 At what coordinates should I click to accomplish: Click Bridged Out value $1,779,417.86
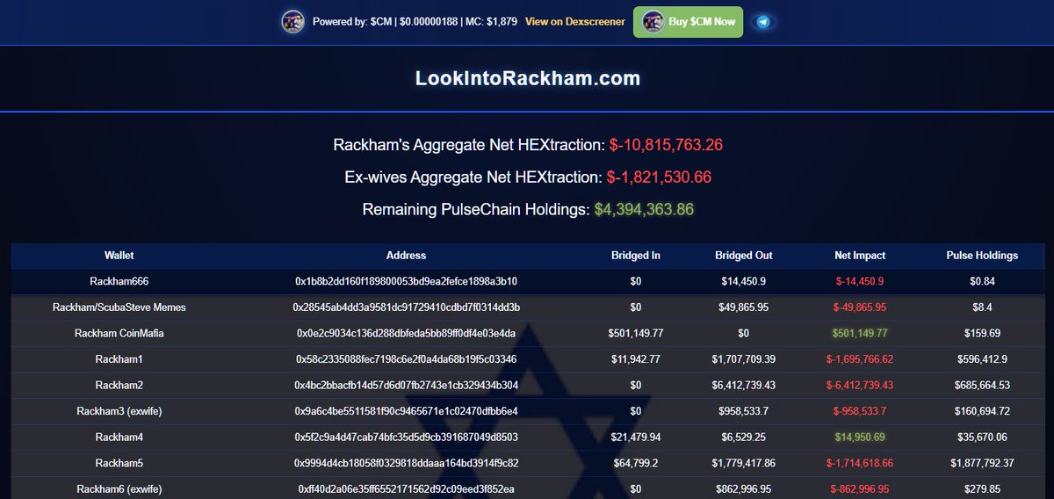pyautogui.click(x=744, y=463)
